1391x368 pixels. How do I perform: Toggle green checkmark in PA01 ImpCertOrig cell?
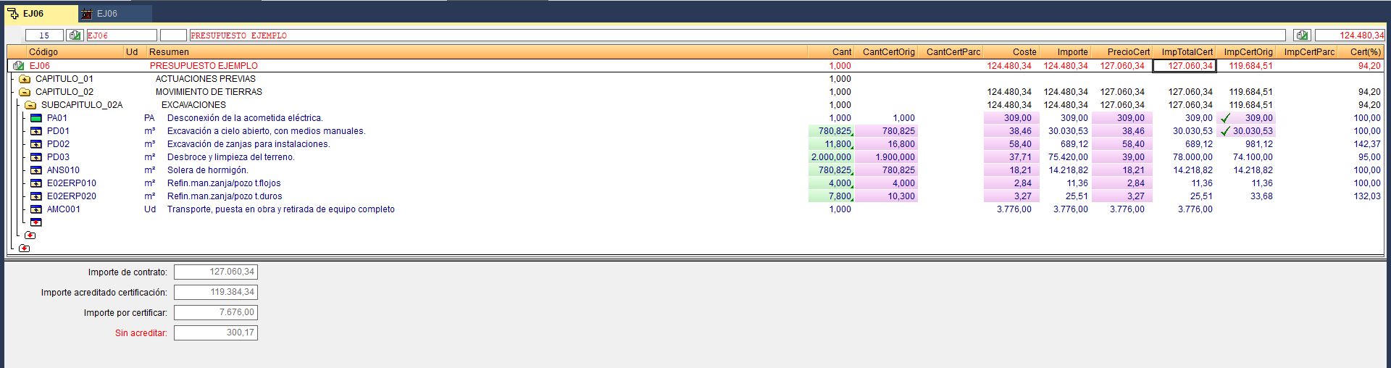click(1225, 118)
